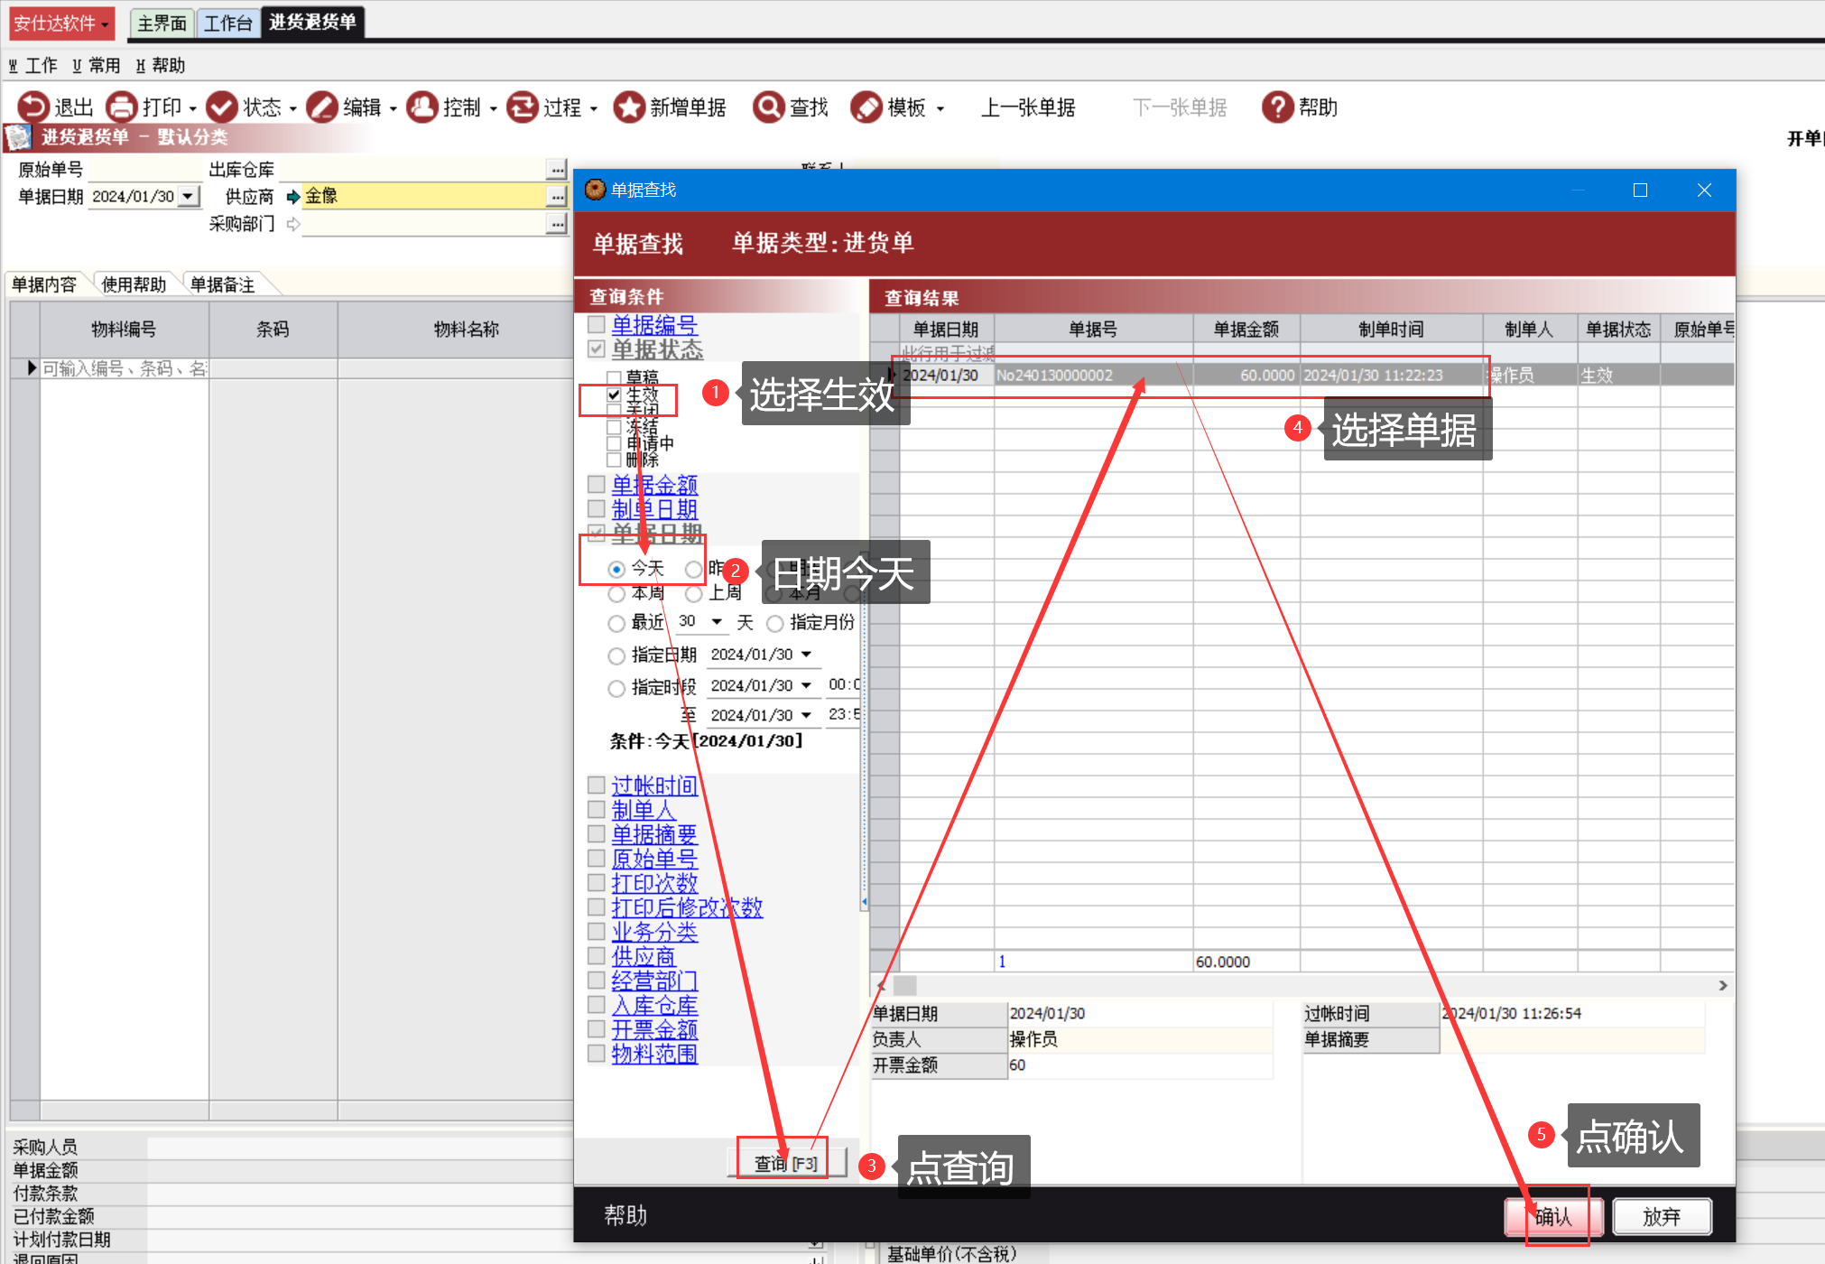Click the 新增单据 star icon

(628, 107)
